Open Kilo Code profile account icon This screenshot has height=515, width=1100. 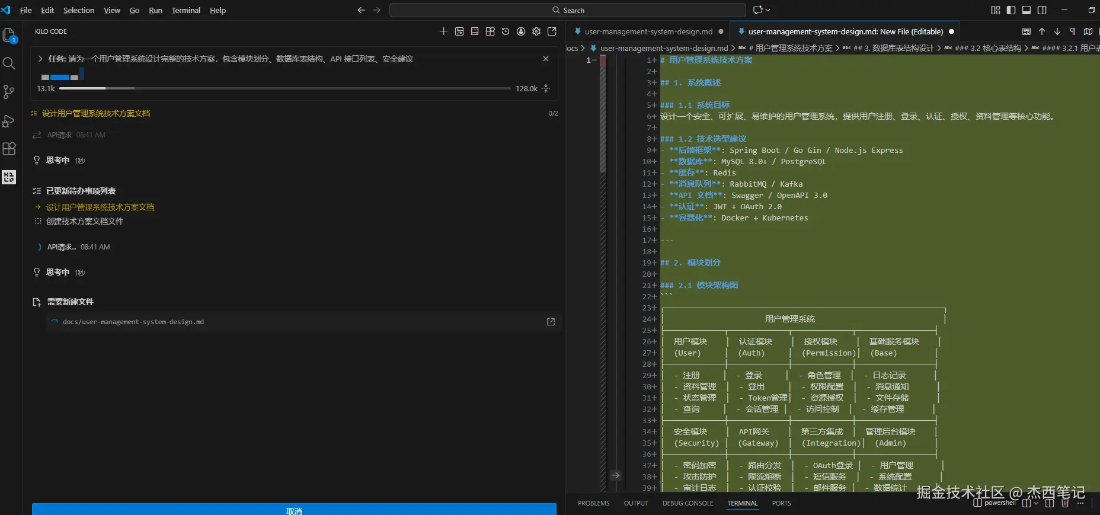tap(521, 31)
